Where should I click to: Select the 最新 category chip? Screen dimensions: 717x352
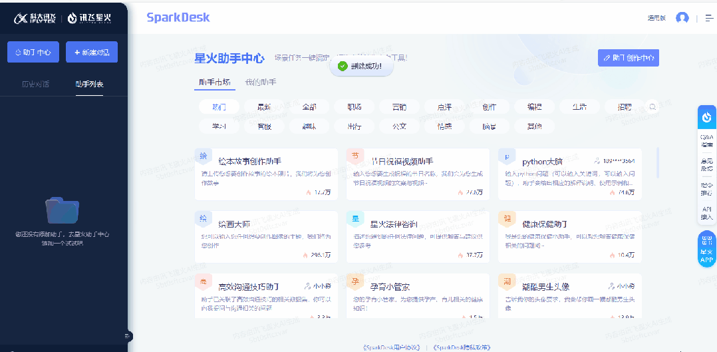pos(264,107)
